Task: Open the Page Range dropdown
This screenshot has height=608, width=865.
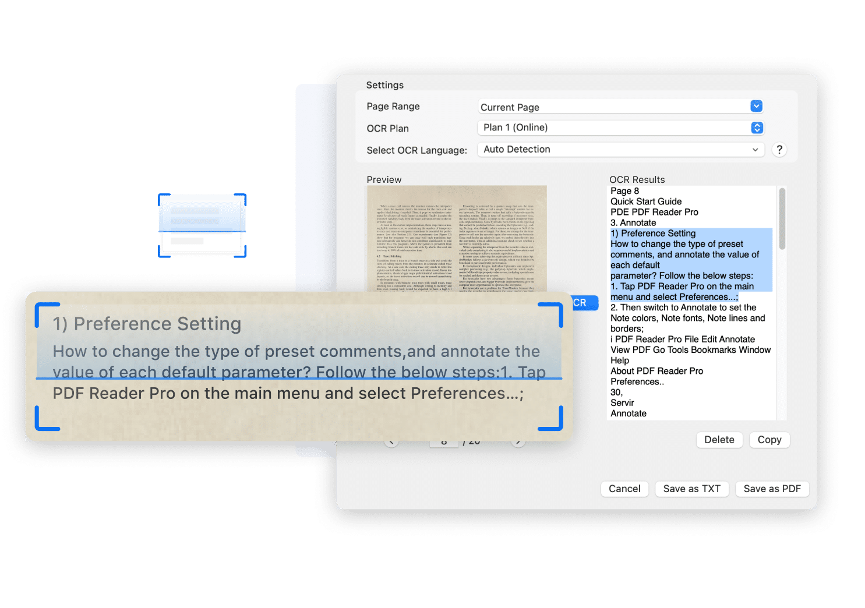Action: click(620, 107)
